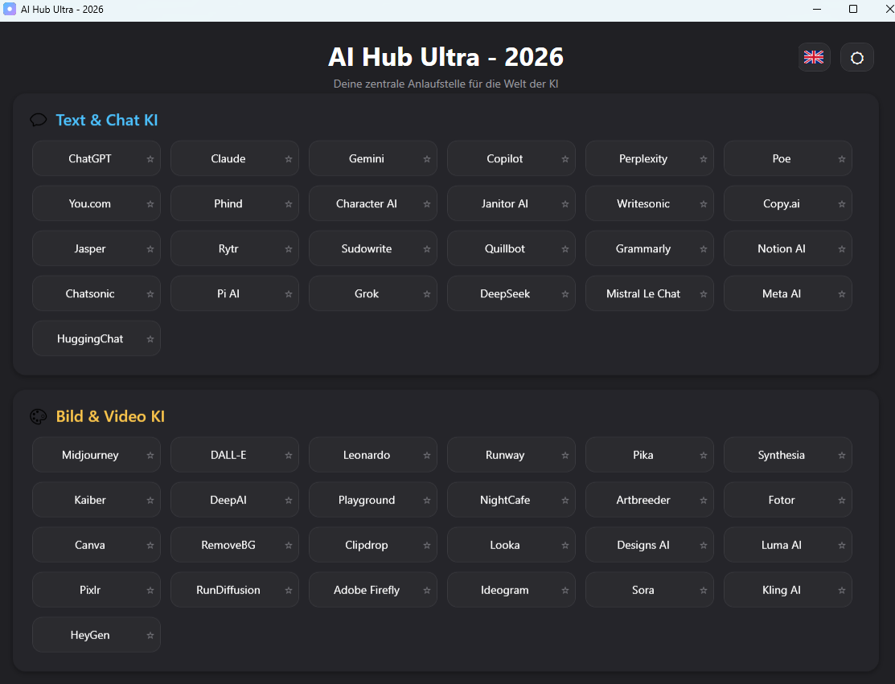Image resolution: width=895 pixels, height=684 pixels.
Task: Star Perplexity as a favorite
Action: [703, 159]
